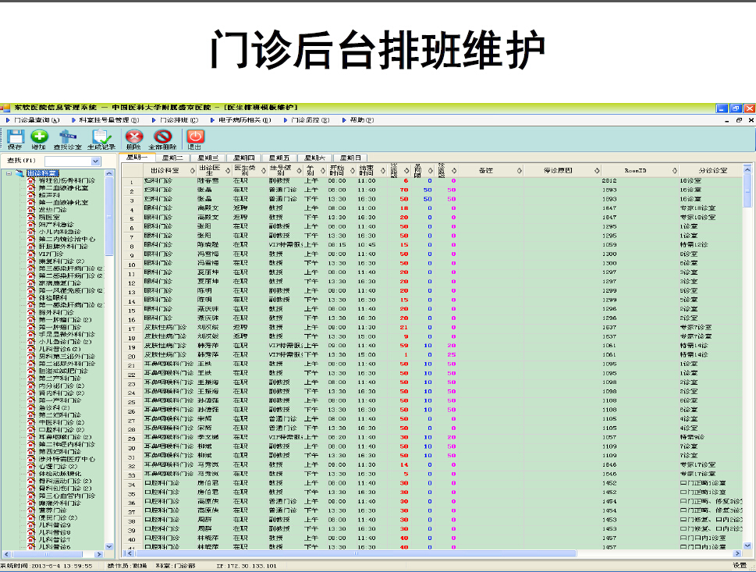Click the 查找诊室 (Find clinic room) icon
Screen dimensions: 756x572
click(x=68, y=137)
